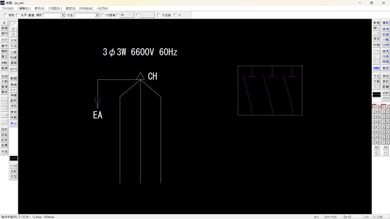Image resolution: width=390 pixels, height=219 pixels.
Task: Click the 測定 measure tool
Action: point(385,76)
